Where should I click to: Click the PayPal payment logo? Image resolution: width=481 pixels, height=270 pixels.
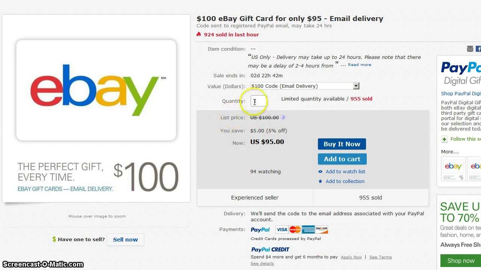coord(260,229)
